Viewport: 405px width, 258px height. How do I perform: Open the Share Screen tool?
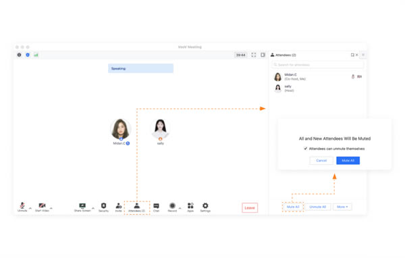click(82, 207)
